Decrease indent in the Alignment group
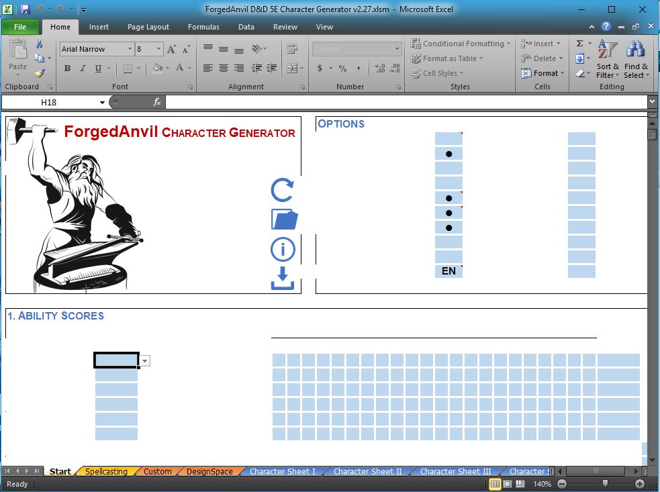 point(256,68)
